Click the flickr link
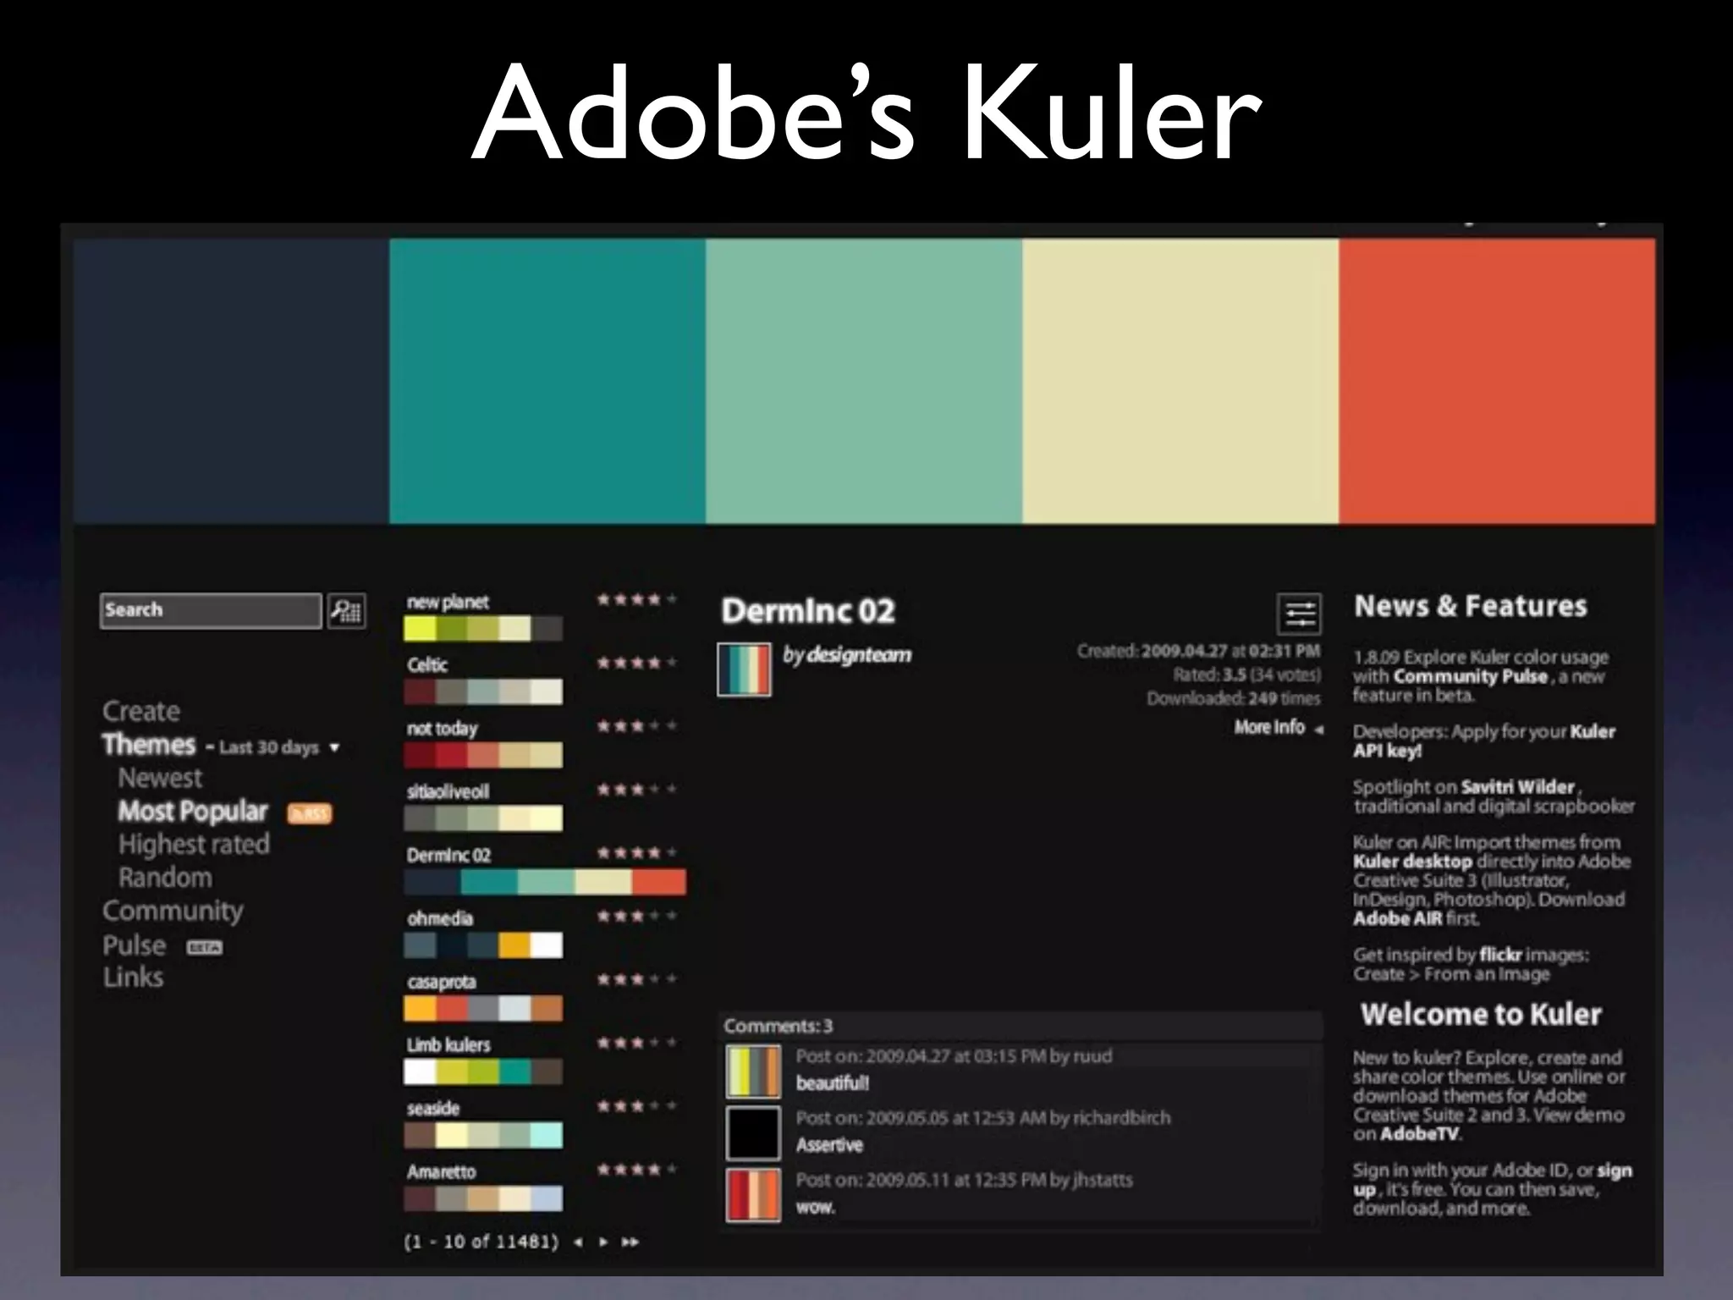 point(1500,955)
